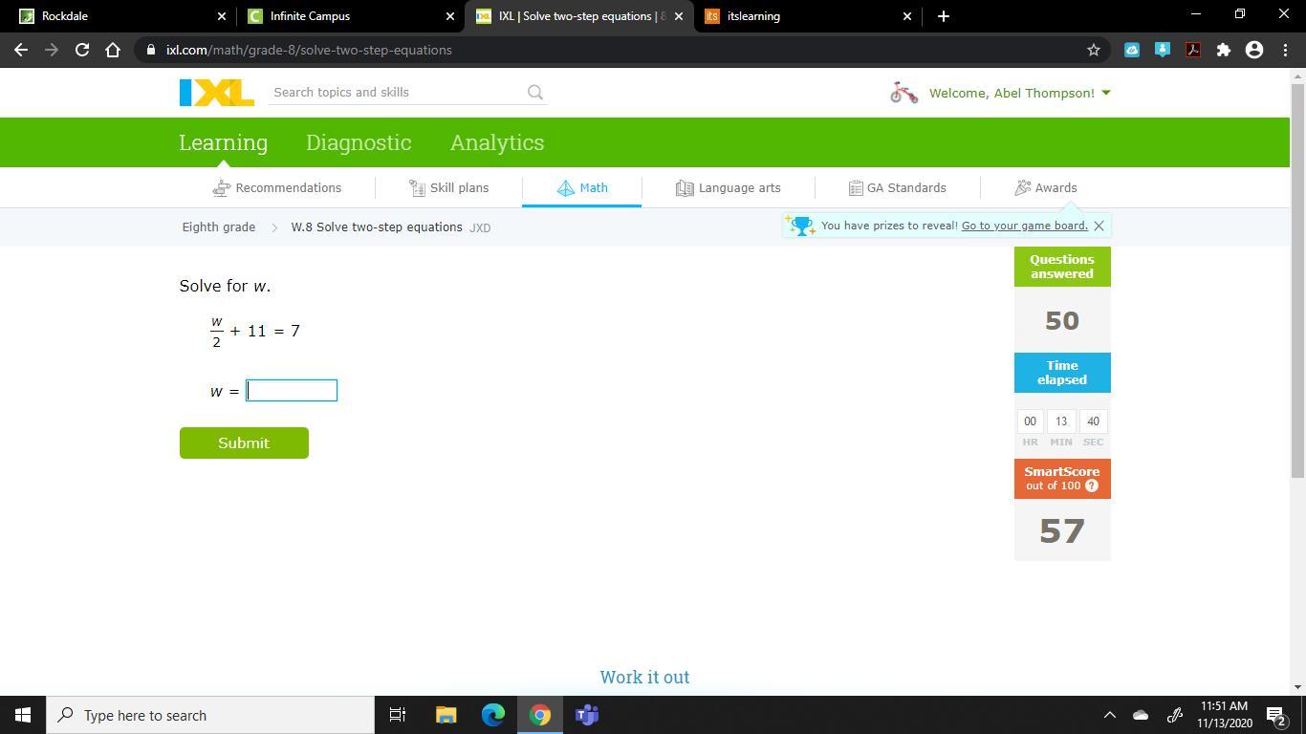The image size is (1306, 734).
Task: Close the Infinite Campus tab
Action: click(450, 16)
